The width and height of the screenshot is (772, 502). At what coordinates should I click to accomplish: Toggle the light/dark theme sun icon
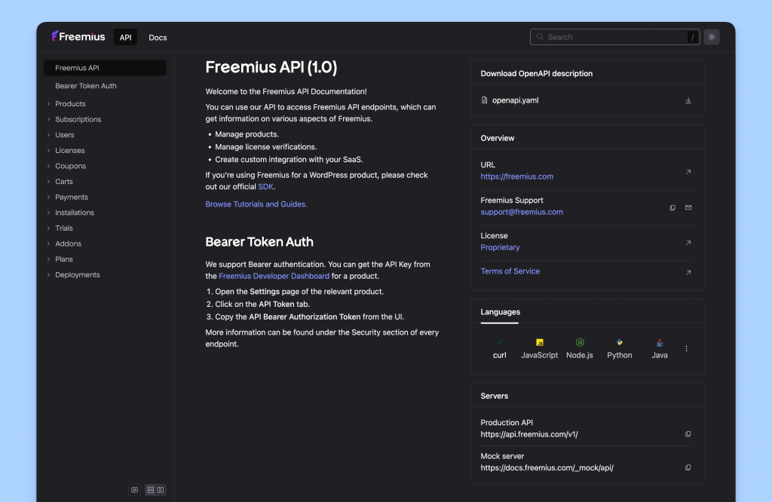click(x=712, y=37)
